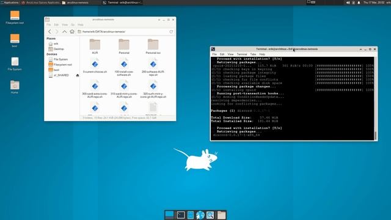Open Help menu in file manager
This screenshot has width=391, height=220.
click(80, 24)
